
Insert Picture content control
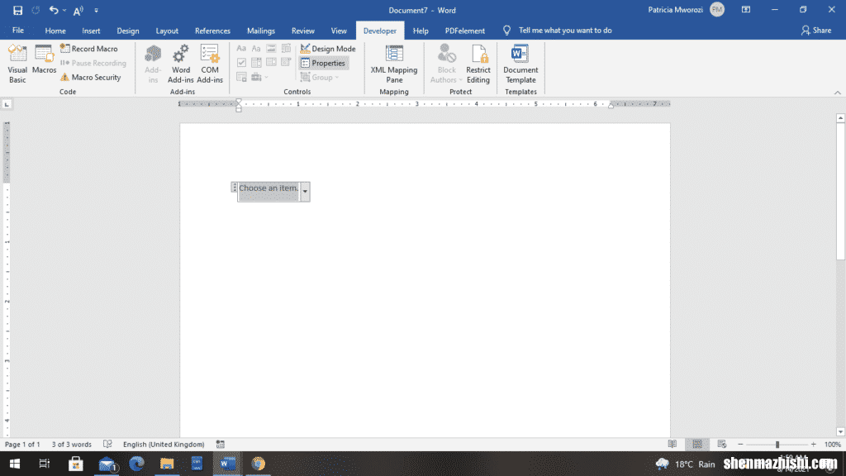point(271,49)
